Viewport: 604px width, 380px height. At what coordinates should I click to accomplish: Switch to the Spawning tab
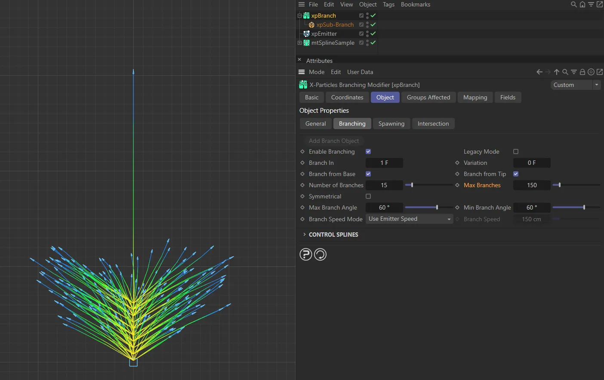(391, 124)
